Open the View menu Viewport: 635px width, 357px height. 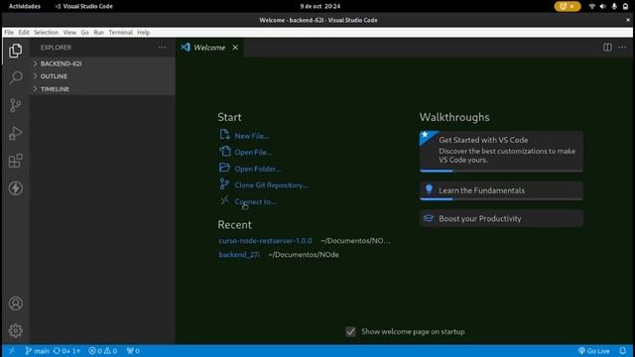click(69, 33)
